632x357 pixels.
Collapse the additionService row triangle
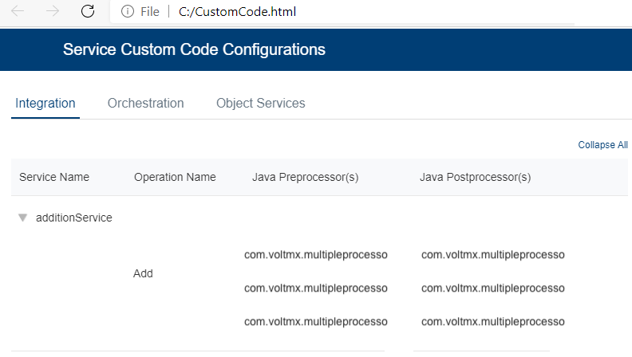click(23, 218)
